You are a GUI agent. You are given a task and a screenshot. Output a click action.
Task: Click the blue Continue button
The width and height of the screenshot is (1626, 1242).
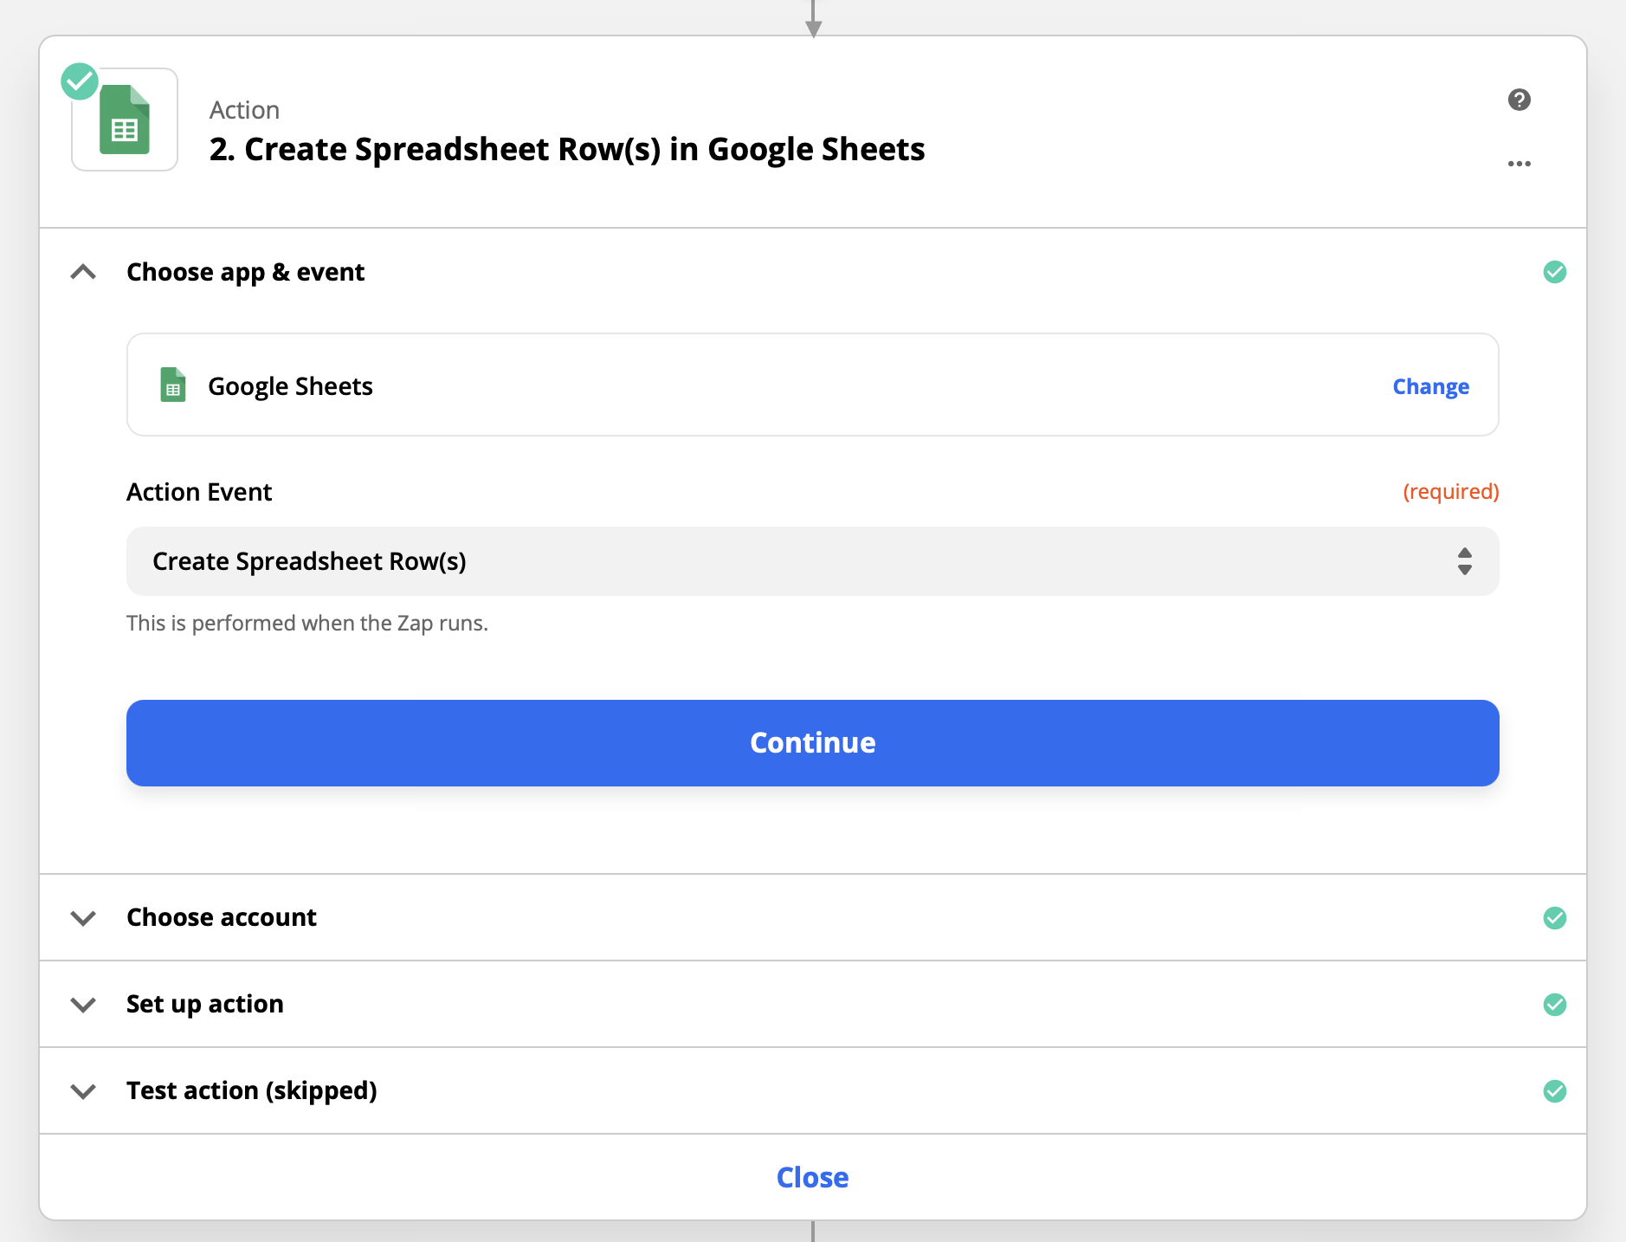812,743
